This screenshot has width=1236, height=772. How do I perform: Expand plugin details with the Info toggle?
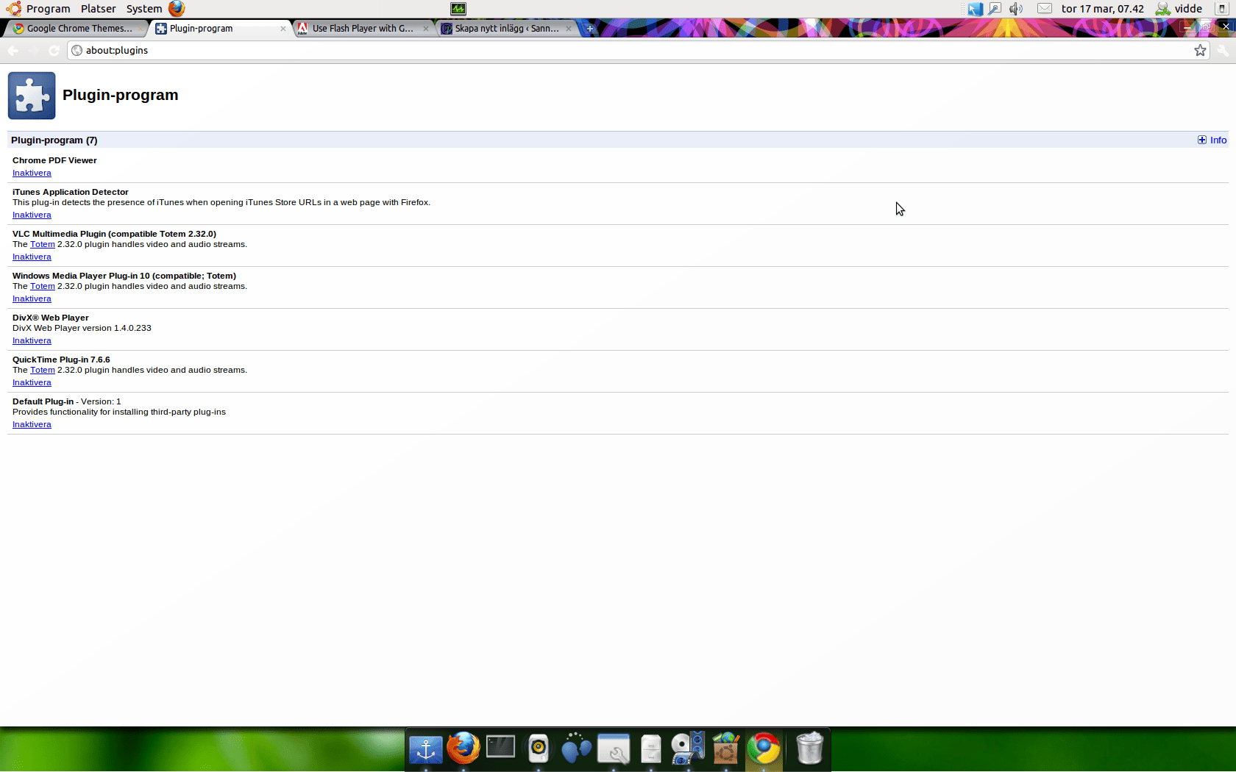1212,140
